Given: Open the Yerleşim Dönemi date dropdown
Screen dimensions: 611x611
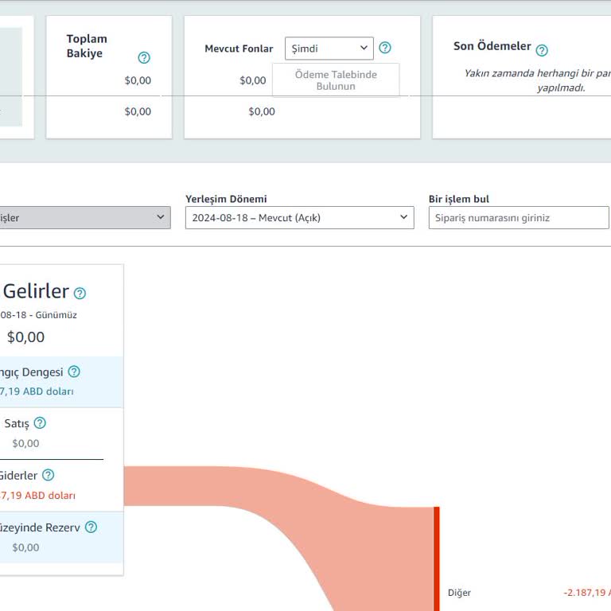Looking at the screenshot, I should (299, 217).
